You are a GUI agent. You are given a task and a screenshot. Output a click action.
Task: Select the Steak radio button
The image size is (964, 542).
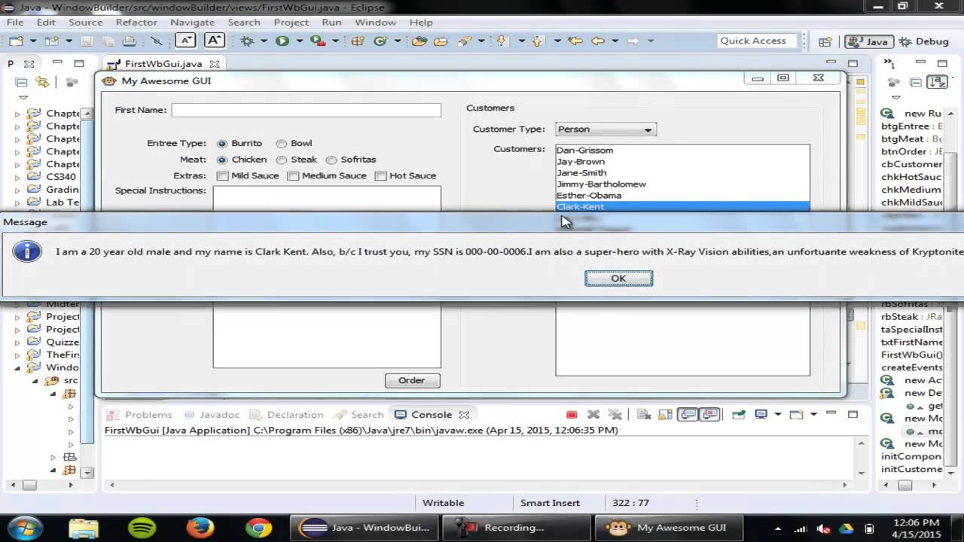(x=281, y=160)
